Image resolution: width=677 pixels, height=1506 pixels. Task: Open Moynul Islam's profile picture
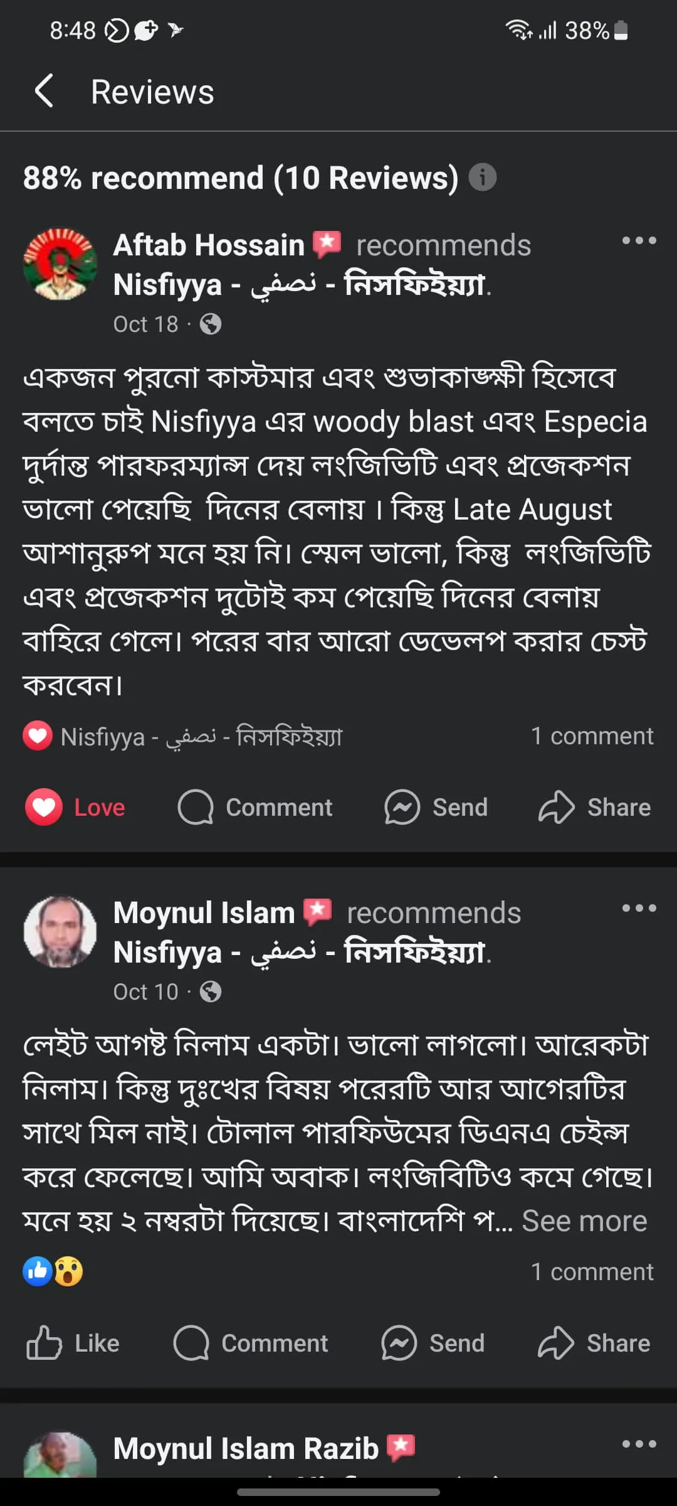pos(60,932)
